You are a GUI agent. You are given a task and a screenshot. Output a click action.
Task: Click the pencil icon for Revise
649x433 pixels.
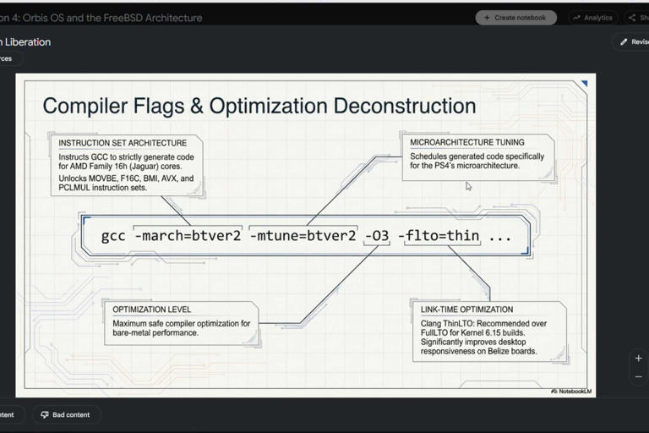tap(624, 41)
